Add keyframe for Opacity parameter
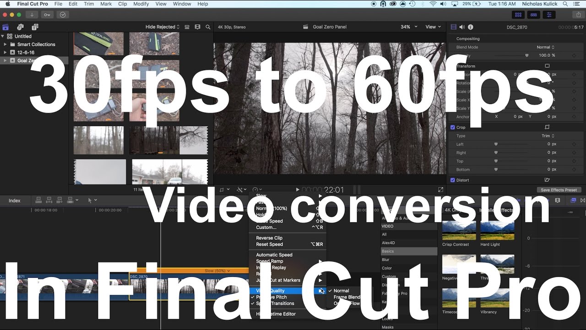The width and height of the screenshot is (586, 330). tap(574, 55)
